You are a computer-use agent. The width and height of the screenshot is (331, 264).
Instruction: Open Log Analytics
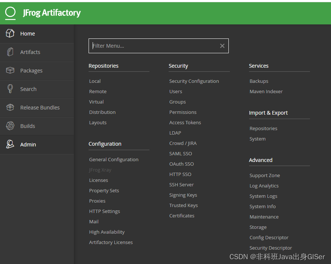[264, 186]
